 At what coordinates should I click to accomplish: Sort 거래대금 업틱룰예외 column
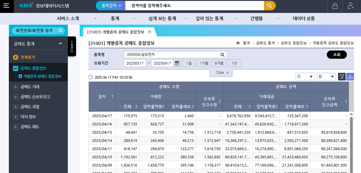[x=307, y=106]
